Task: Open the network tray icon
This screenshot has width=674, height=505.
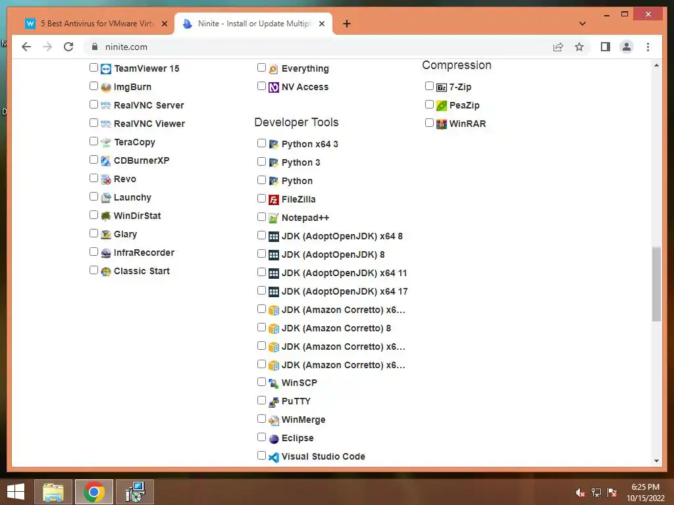Action: (x=596, y=493)
